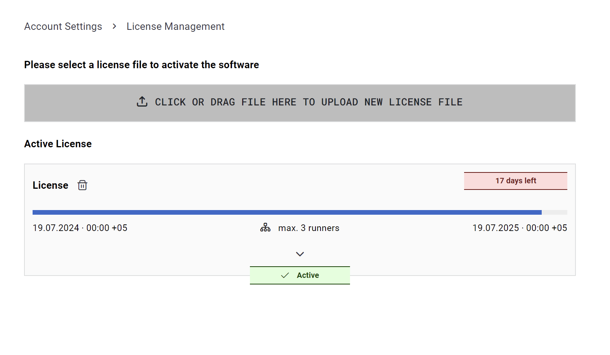The image size is (610, 355).
Task: Click the select license file instruction text
Action: [x=142, y=65]
